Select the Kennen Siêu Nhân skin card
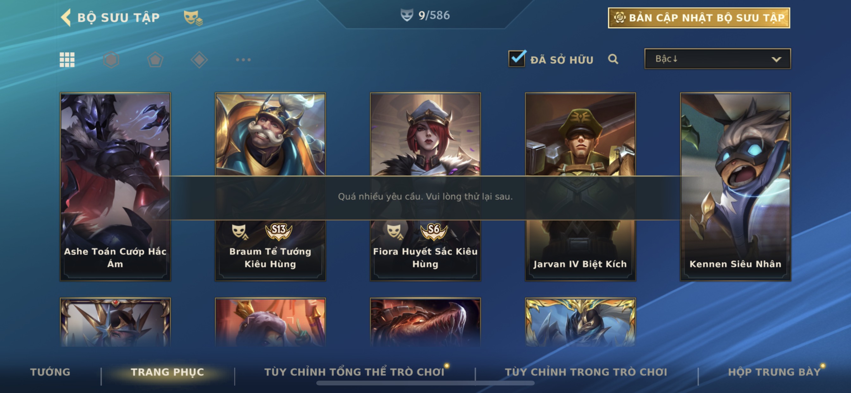Screen dimensions: 851x393 coord(735,187)
